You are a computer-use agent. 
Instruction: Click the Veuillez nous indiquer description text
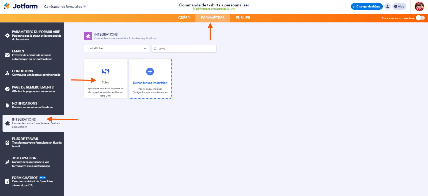[x=150, y=91]
